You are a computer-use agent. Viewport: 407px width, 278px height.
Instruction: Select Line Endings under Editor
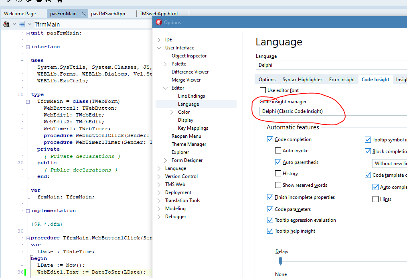pos(191,96)
